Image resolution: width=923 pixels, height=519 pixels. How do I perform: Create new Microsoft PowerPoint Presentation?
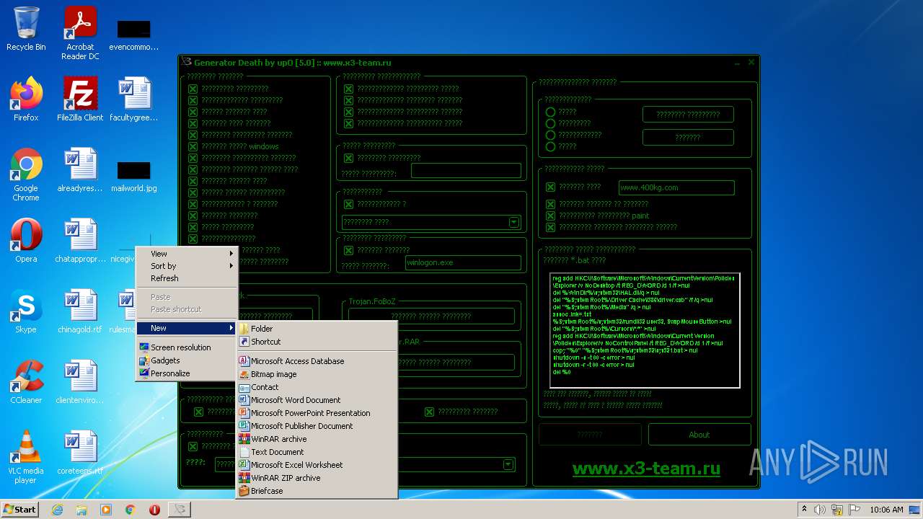pyautogui.click(x=317, y=413)
